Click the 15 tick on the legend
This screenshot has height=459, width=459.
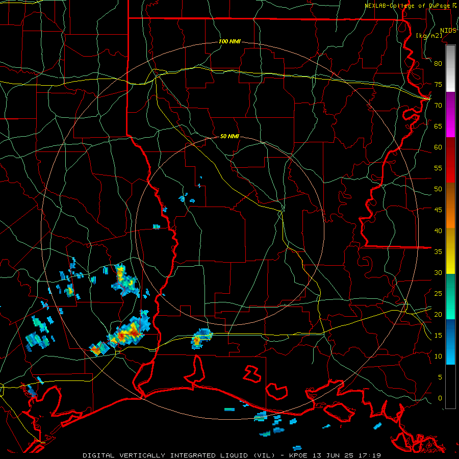click(438, 336)
